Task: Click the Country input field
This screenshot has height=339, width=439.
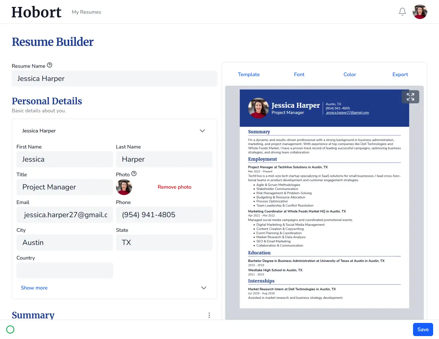Action: pyautogui.click(x=65, y=270)
